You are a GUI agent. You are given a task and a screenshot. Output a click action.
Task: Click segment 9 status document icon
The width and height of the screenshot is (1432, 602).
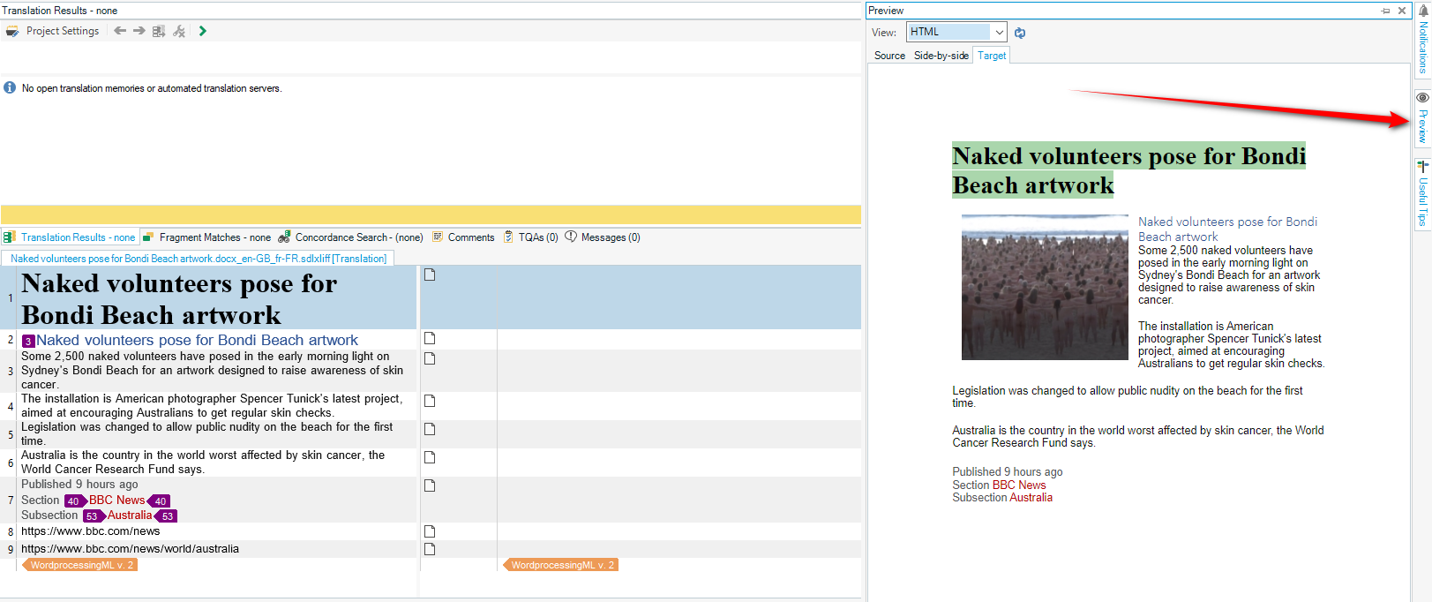(430, 549)
